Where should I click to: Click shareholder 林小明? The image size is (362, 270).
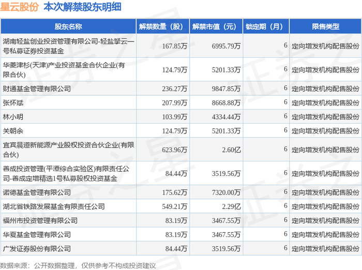(x=13, y=117)
